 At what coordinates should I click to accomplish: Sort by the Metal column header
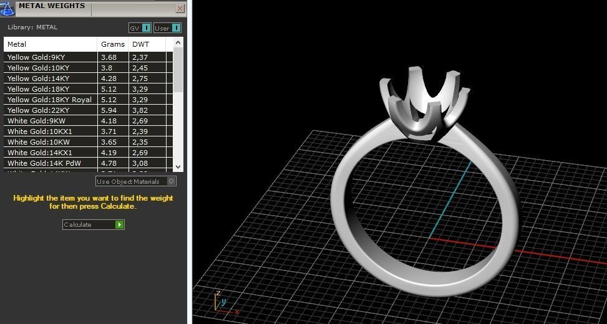point(51,44)
